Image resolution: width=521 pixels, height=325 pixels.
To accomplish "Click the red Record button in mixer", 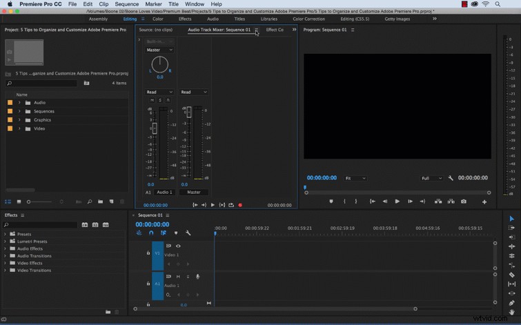I will click(x=240, y=205).
